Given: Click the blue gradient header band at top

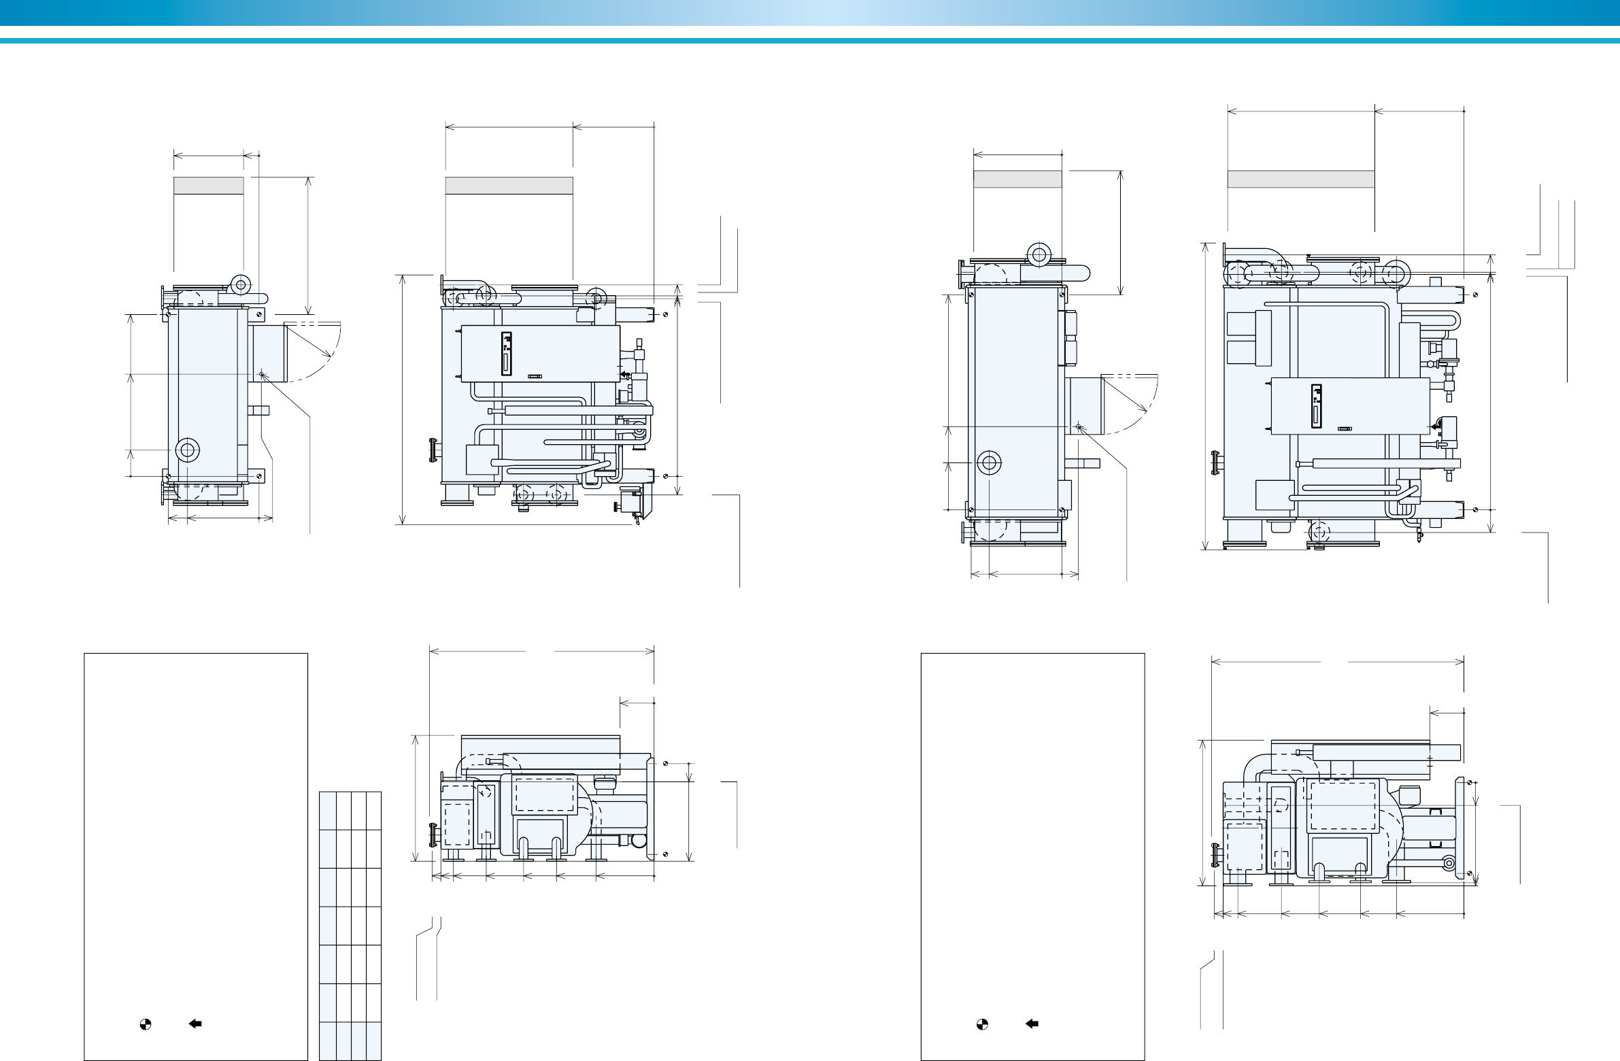Looking at the screenshot, I should [810, 12].
